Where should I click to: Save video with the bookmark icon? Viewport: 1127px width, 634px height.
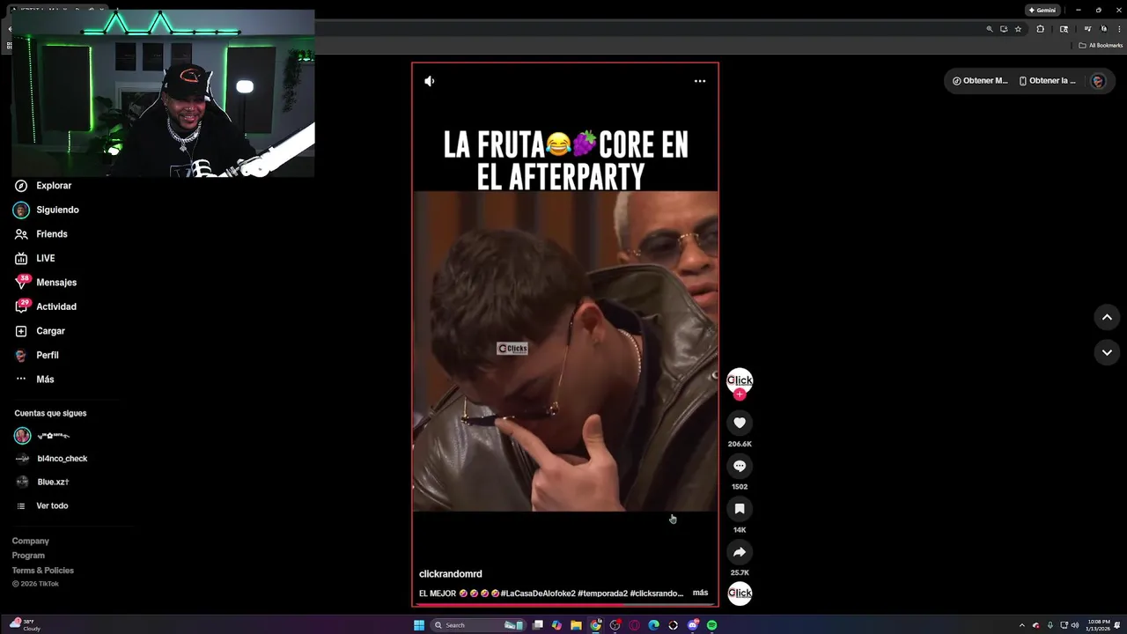(740, 509)
